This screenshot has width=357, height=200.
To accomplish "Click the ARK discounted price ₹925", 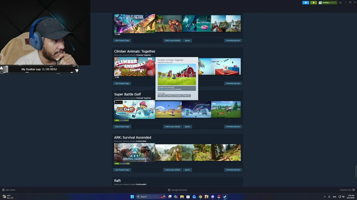I will click(127, 164).
